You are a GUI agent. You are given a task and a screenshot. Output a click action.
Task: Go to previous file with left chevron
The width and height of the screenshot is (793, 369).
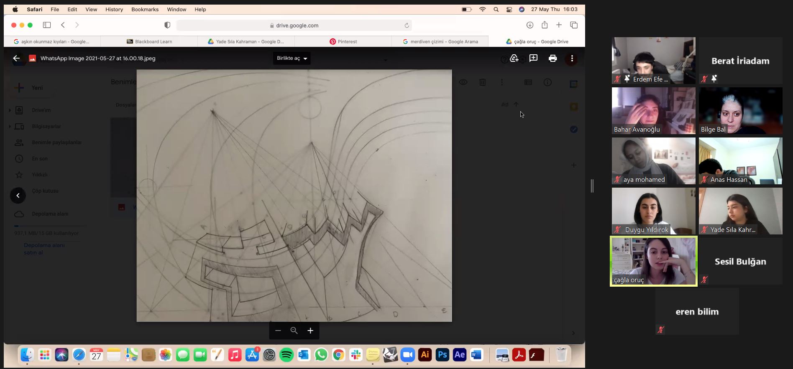(x=18, y=196)
